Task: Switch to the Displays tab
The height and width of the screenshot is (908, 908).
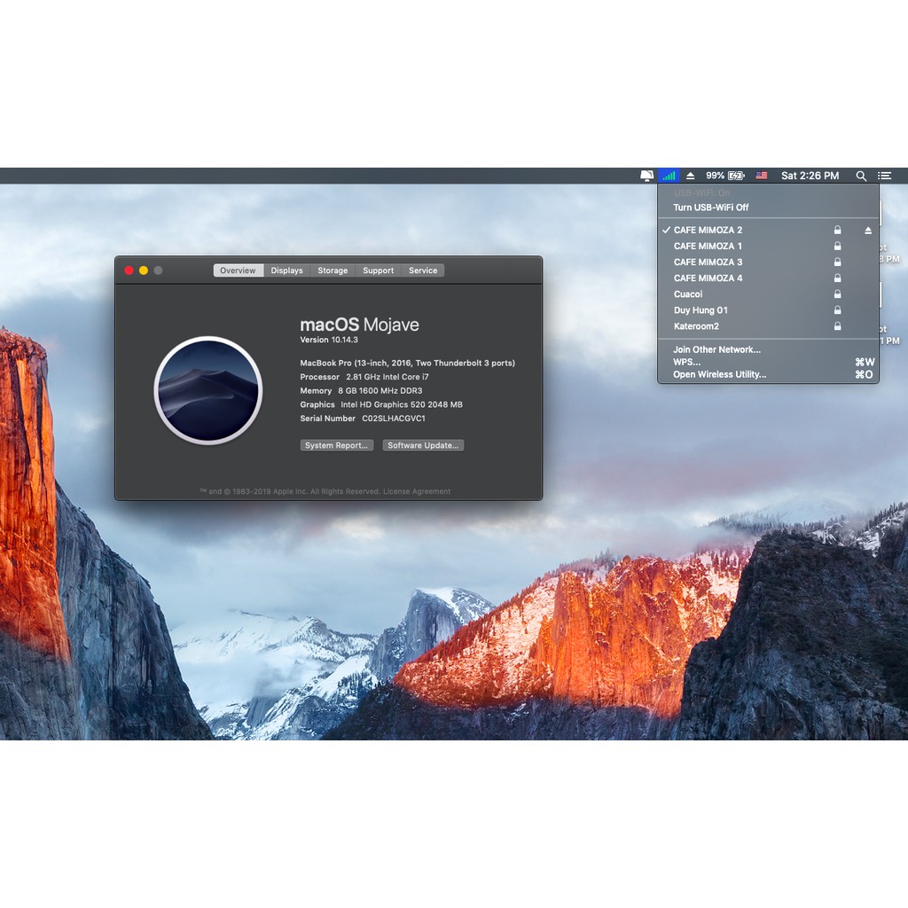Action: coord(286,270)
